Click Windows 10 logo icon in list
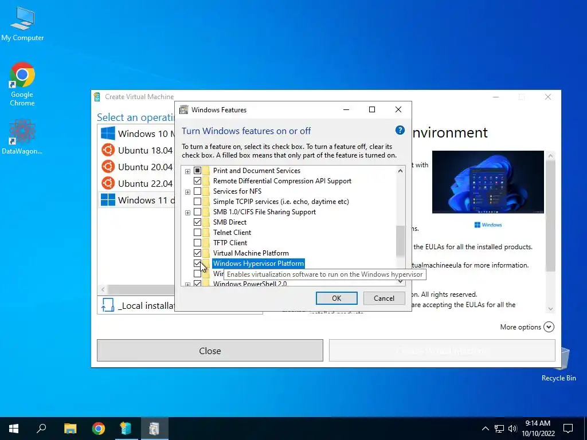This screenshot has height=440, width=587. click(108, 133)
